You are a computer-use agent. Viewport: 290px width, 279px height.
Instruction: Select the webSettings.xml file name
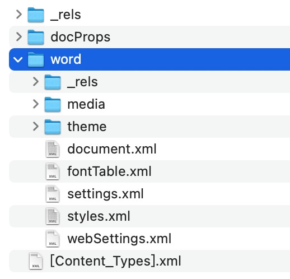(119, 239)
